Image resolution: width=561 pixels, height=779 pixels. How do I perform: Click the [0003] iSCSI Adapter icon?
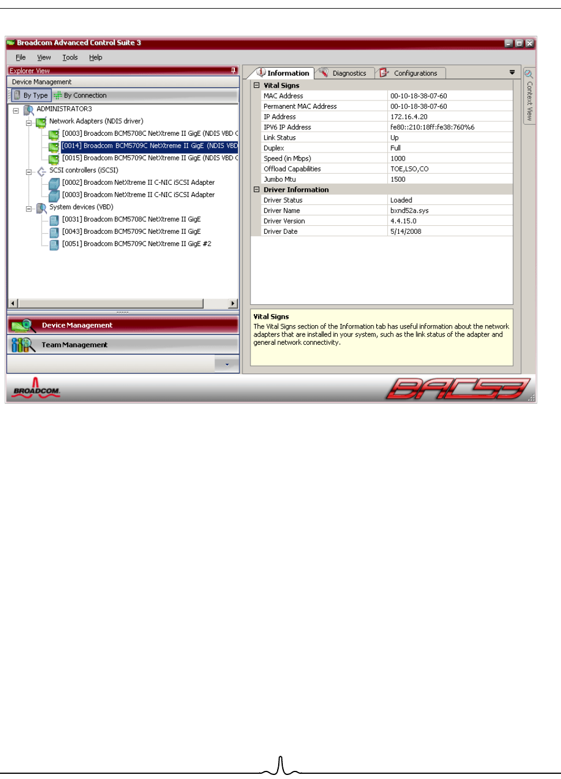point(54,196)
